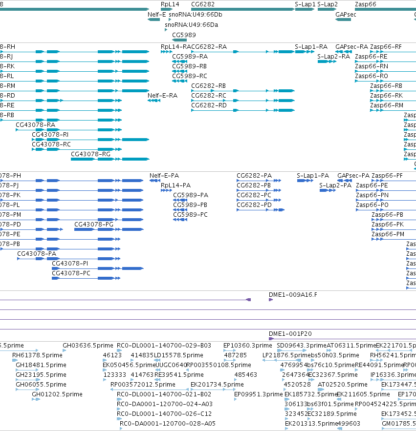The width and height of the screenshot is (416, 431).
Task: Click the CG6282 gene span label
Action: tap(203, 4)
